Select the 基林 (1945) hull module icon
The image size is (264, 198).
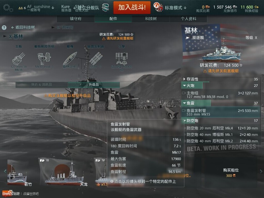pyautogui.click(x=70, y=59)
